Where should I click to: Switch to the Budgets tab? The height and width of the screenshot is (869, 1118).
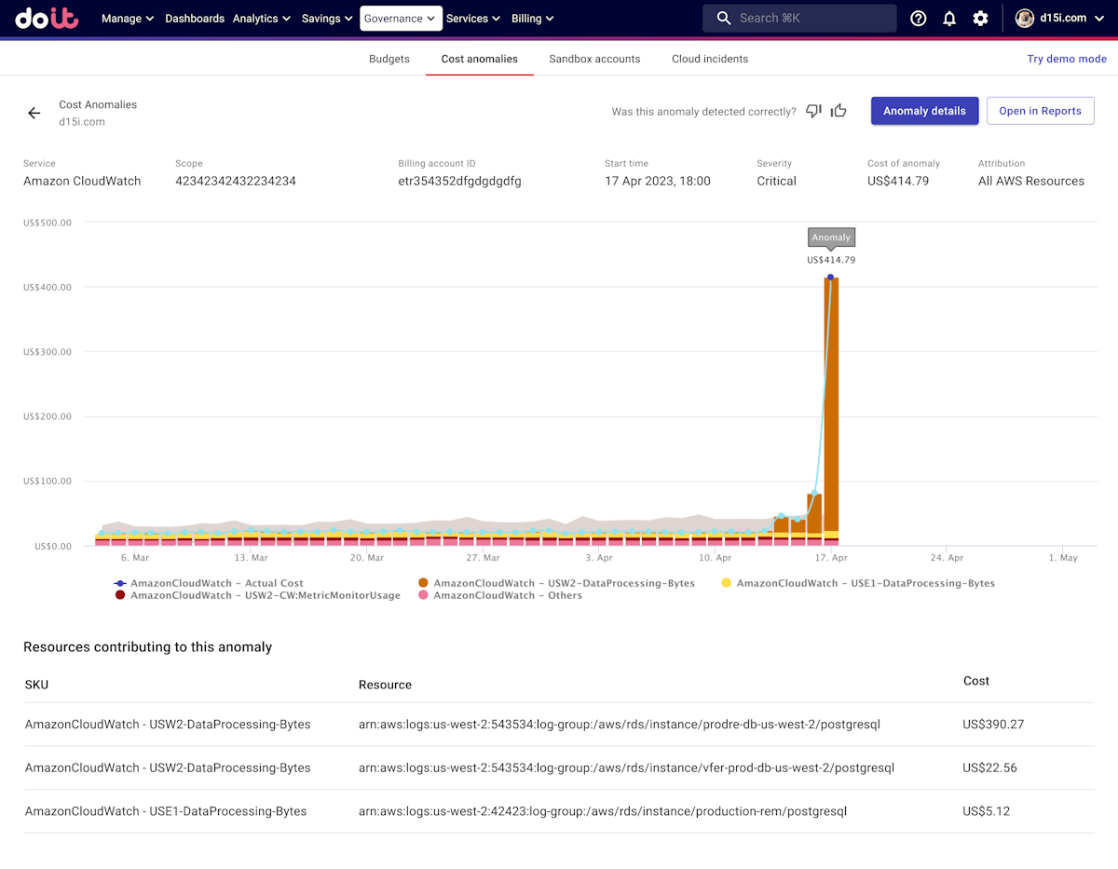[x=389, y=59]
